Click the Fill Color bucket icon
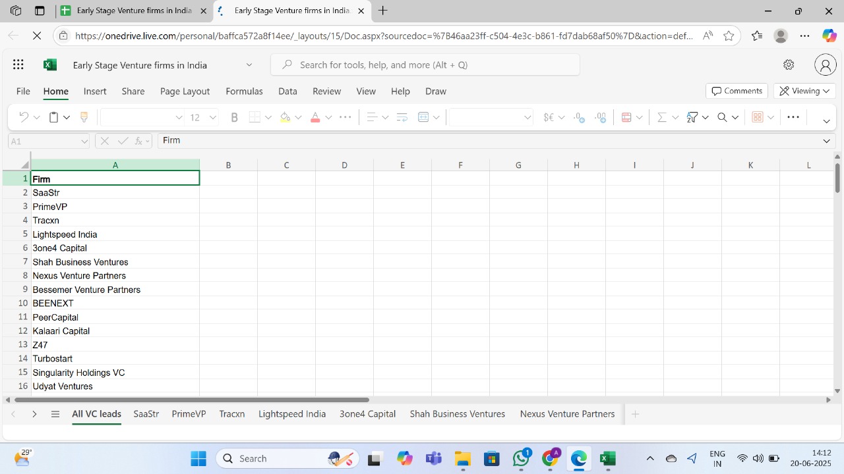This screenshot has width=844, height=474. (x=285, y=117)
